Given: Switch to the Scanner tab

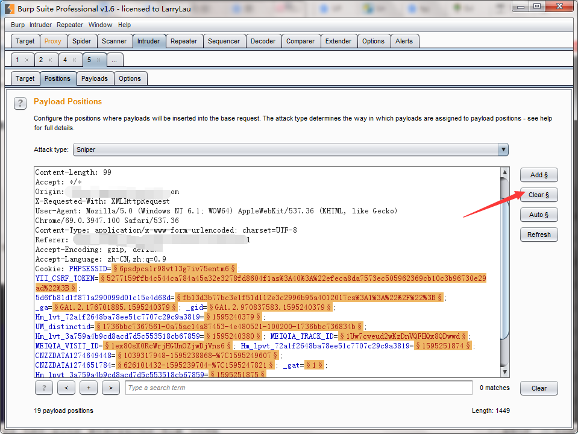Looking at the screenshot, I should 115,42.
